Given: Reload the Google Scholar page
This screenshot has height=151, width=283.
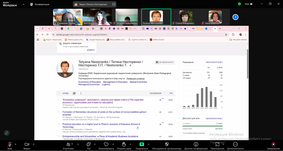Looking at the screenshot, I should point(47,34).
